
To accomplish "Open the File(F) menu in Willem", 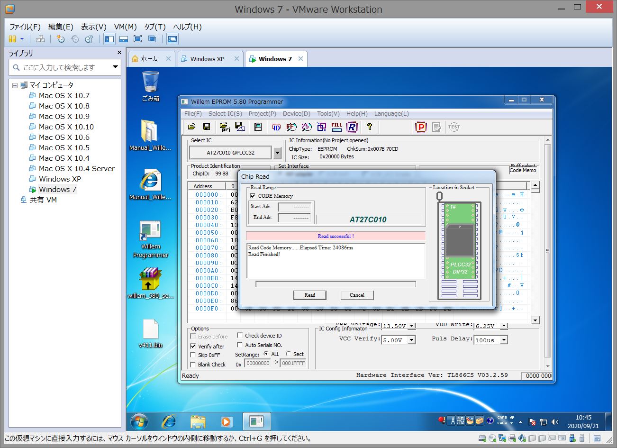I will point(193,113).
